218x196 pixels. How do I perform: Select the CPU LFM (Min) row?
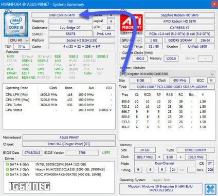point(59,95)
